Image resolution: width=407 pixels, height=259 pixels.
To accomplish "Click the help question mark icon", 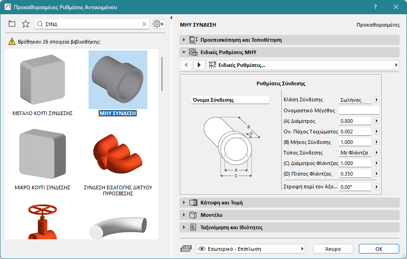I will pyautogui.click(x=375, y=7).
